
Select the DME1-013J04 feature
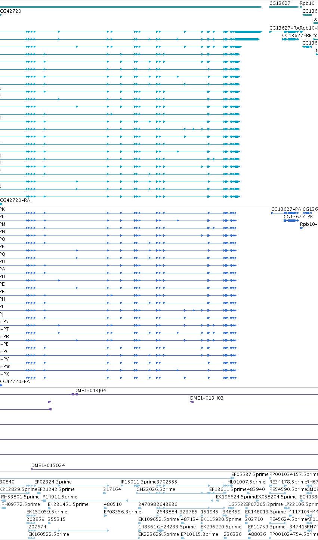[90, 391]
